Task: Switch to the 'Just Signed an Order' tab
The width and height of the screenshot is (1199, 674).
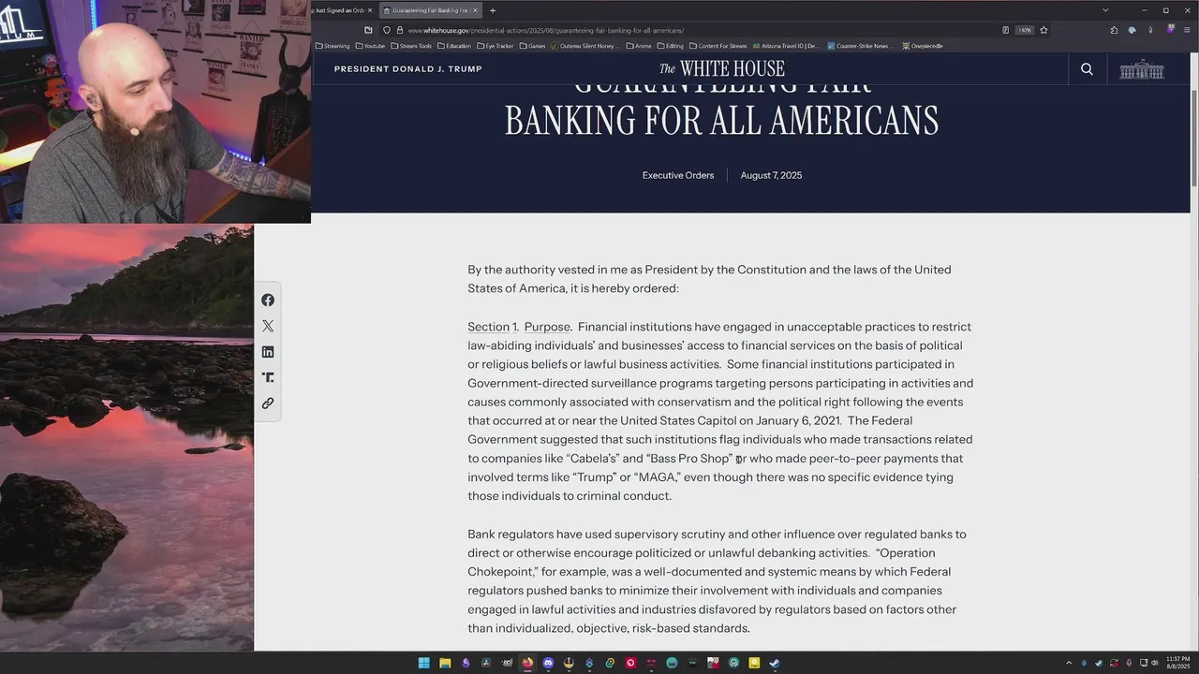Action: pos(338,10)
